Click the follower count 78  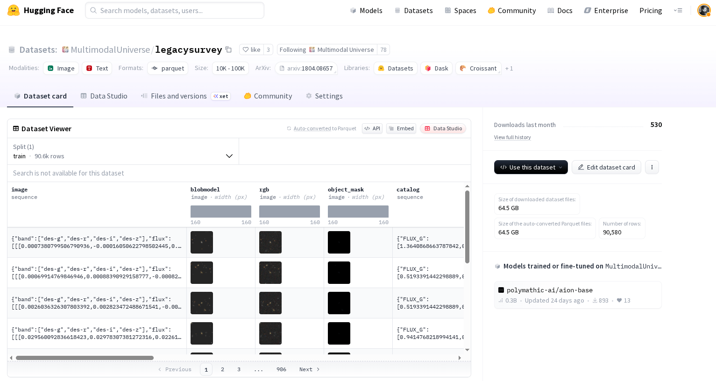point(383,49)
